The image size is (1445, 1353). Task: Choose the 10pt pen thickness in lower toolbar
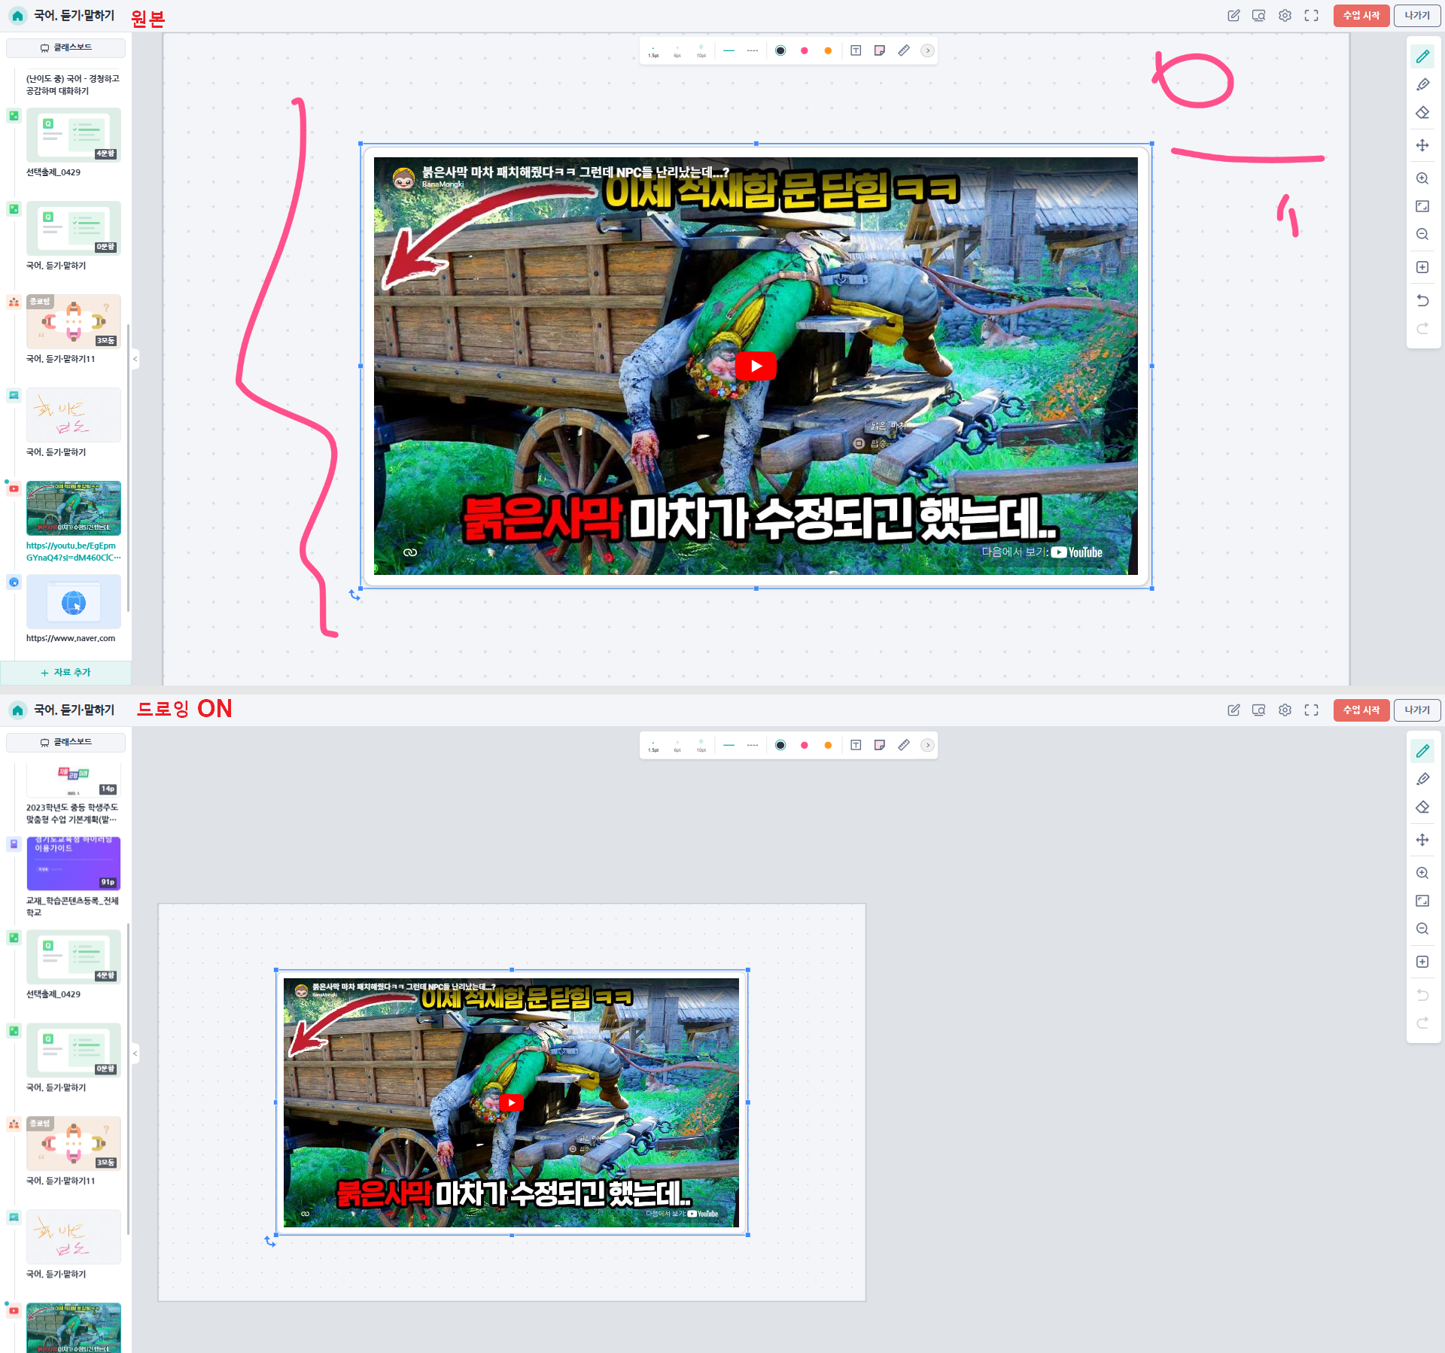pos(701,746)
